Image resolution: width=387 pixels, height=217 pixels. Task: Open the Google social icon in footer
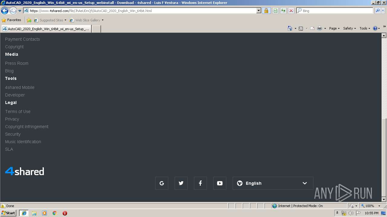click(x=162, y=183)
